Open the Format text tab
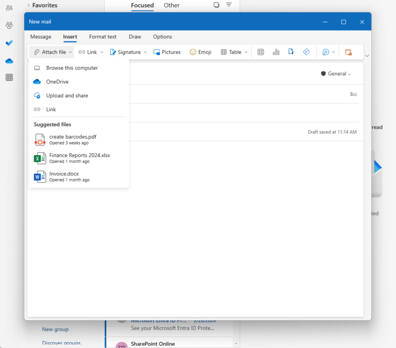The height and width of the screenshot is (348, 396). click(102, 37)
